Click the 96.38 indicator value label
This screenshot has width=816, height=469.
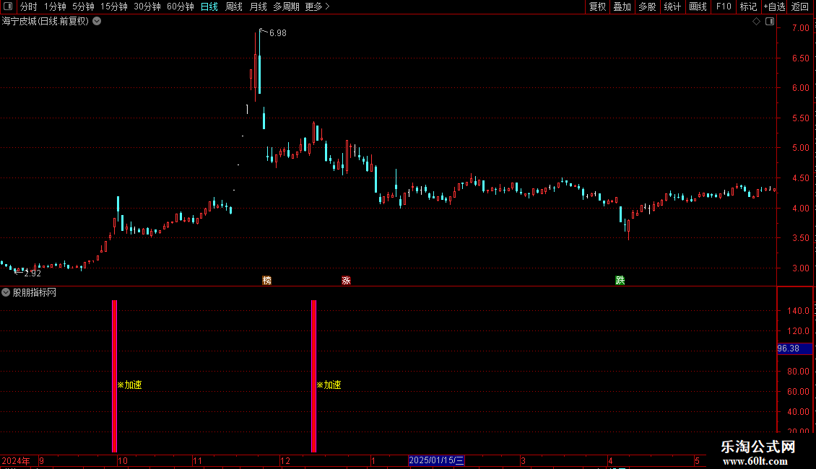click(794, 349)
